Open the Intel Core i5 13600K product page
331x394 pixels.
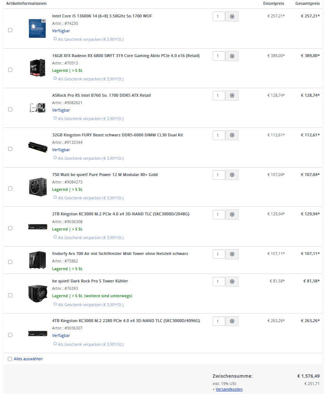pyautogui.click(x=102, y=16)
